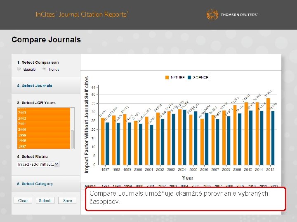Image resolution: width=297 pixels, height=222 pixels.
Task: Choose year 2001 in JCR Years list
Action: pos(44,124)
